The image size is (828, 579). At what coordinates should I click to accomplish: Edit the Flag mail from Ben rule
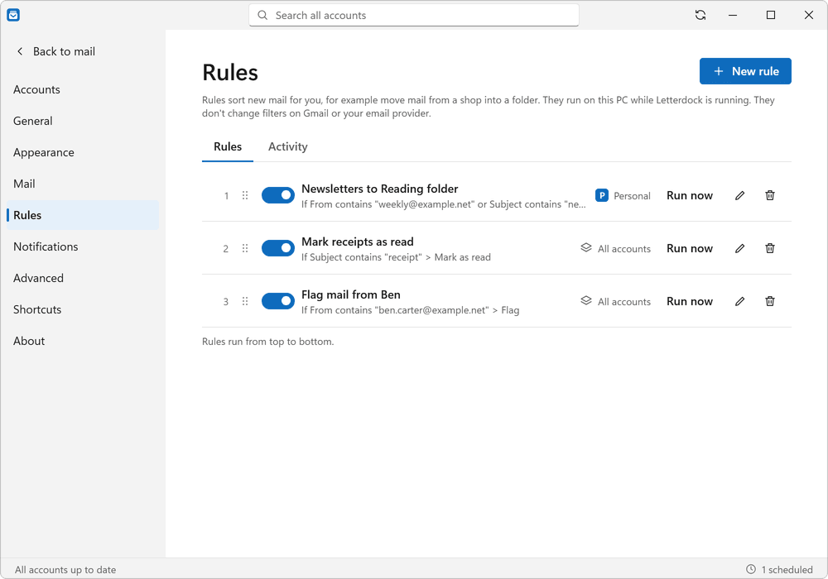coord(739,301)
